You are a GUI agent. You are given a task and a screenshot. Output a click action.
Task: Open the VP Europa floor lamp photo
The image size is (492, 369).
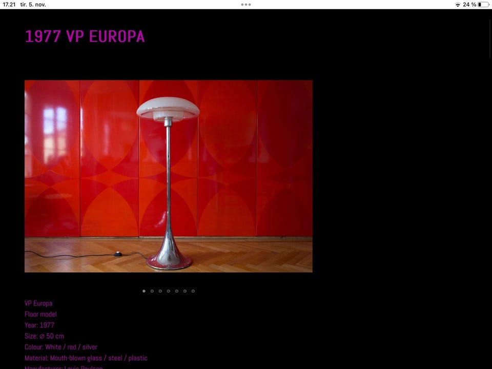(x=169, y=176)
